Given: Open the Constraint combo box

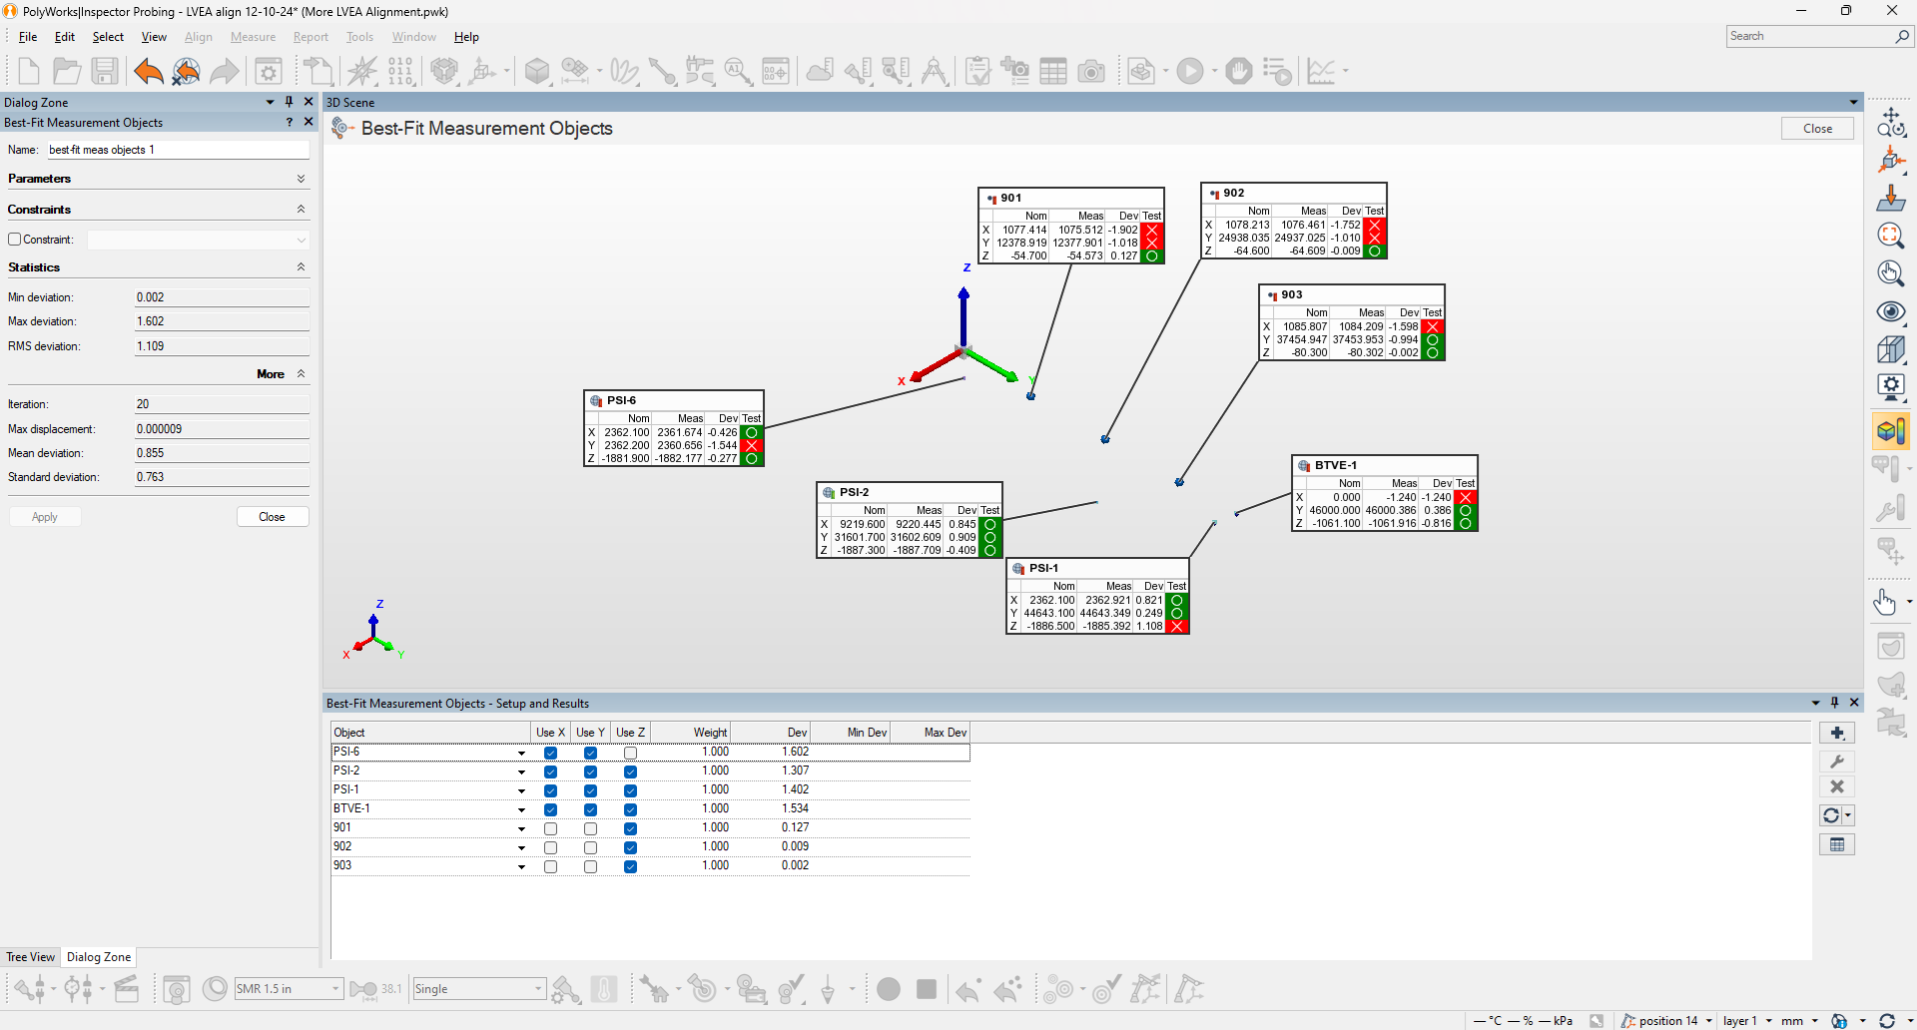Looking at the screenshot, I should (198, 240).
